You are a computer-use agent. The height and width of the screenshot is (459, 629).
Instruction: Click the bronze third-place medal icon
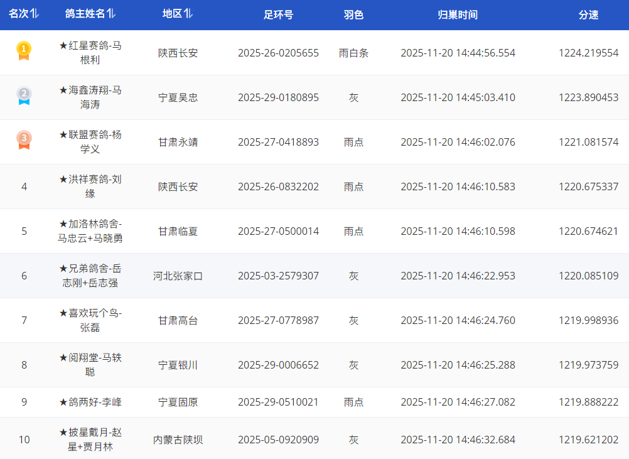(24, 140)
